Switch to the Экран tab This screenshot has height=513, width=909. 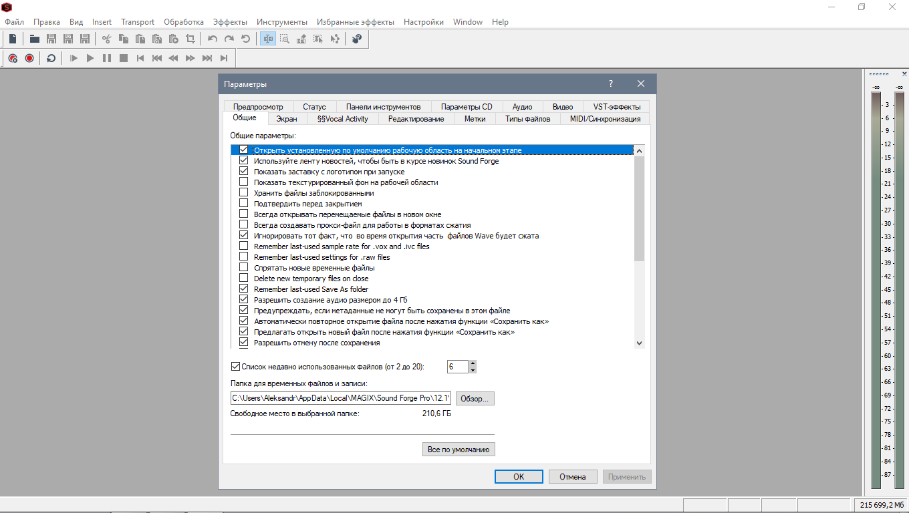tap(287, 119)
